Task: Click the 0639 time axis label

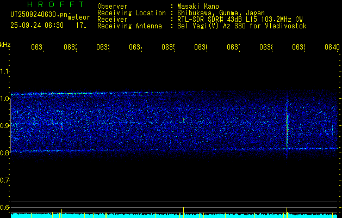Action: click(299, 47)
